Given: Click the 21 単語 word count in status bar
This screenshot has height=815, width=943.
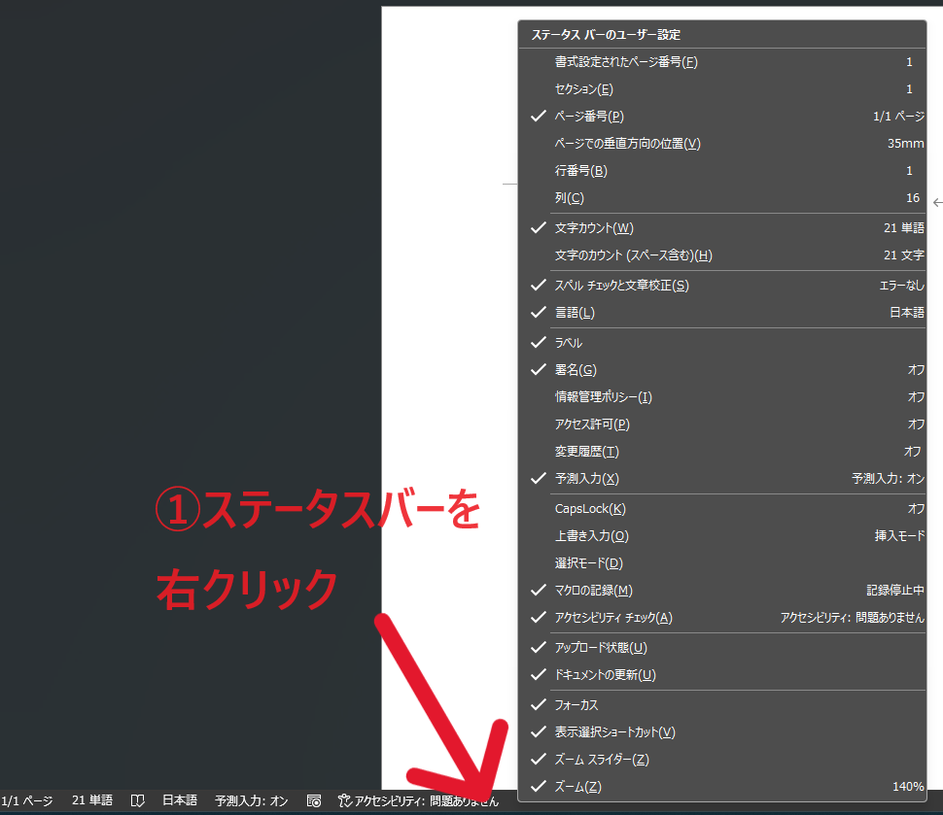Looking at the screenshot, I should click(92, 800).
